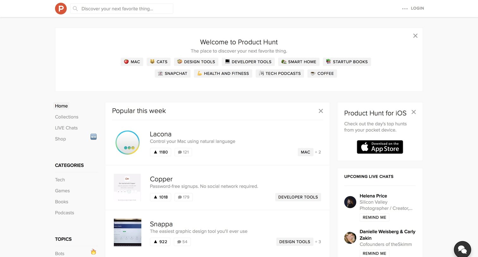Click the DEVELOPER TOOLS tag on Copper's row

(298, 197)
